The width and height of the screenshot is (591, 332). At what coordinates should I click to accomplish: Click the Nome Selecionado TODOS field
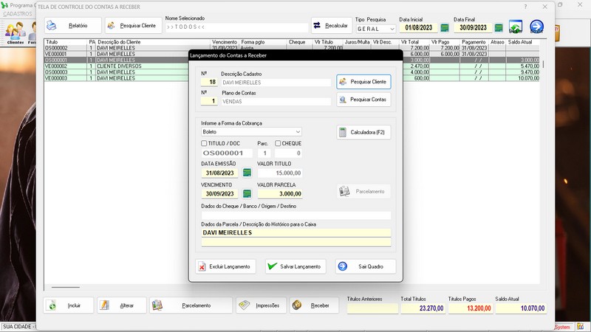point(236,27)
